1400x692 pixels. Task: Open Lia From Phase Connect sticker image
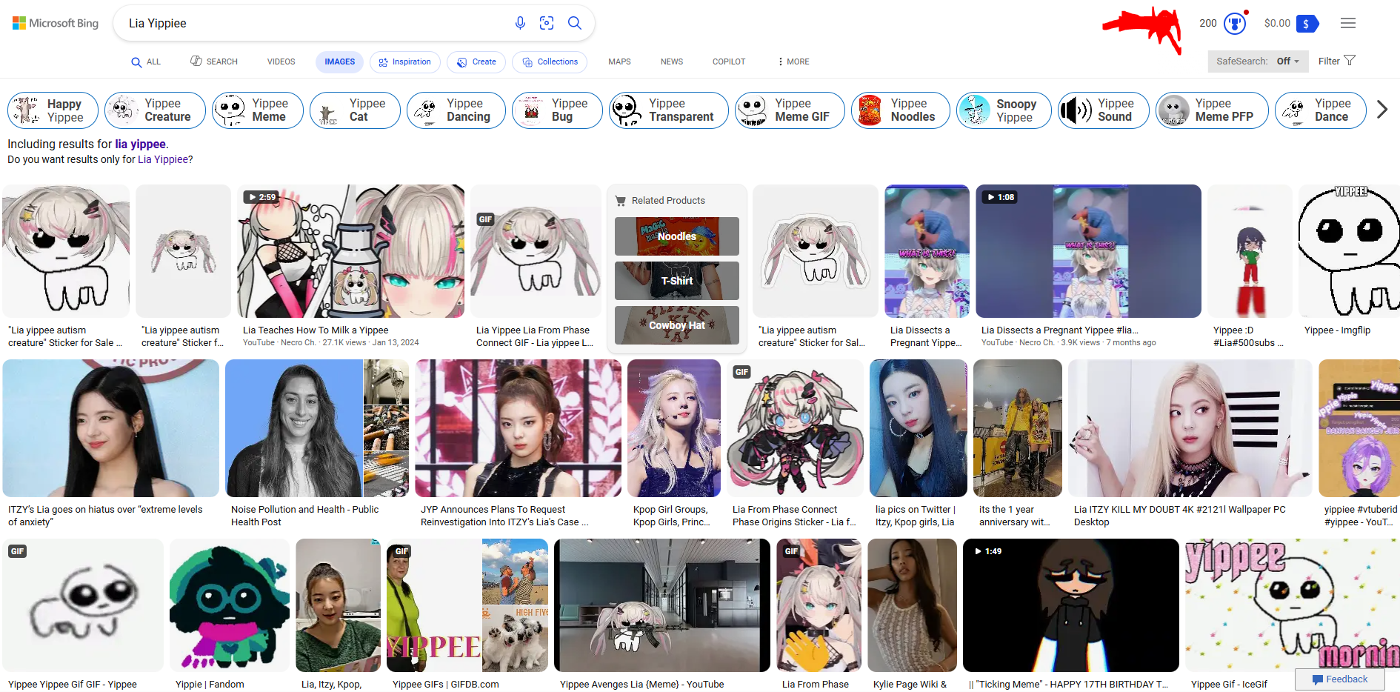[x=796, y=428]
